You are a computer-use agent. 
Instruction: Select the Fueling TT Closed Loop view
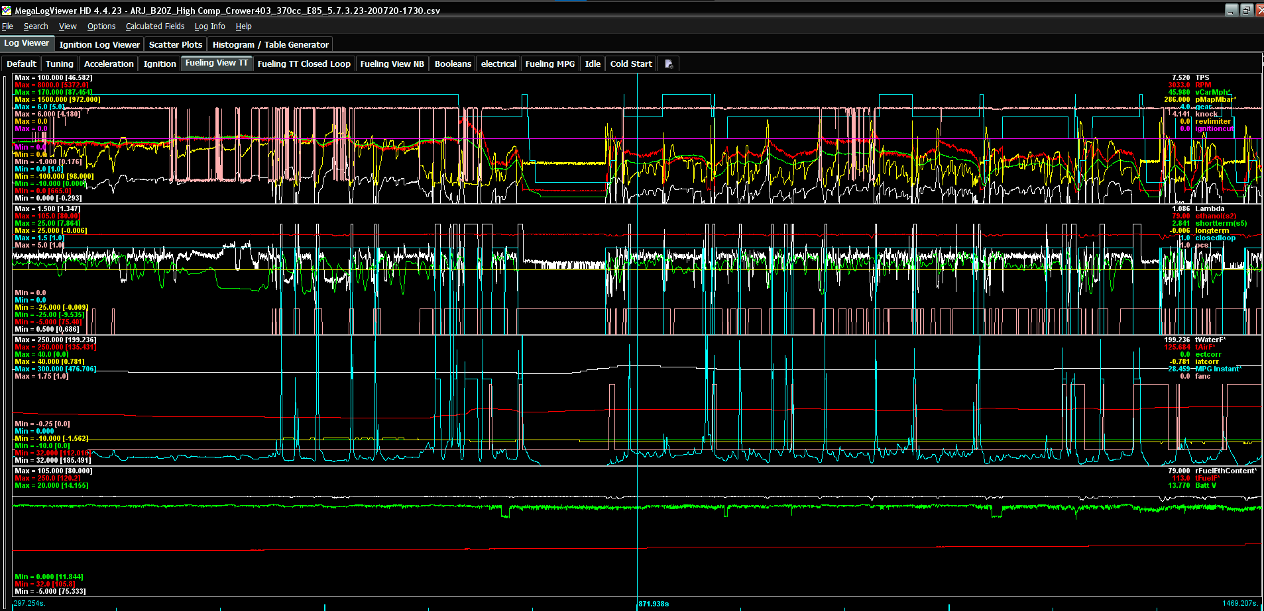click(x=304, y=64)
